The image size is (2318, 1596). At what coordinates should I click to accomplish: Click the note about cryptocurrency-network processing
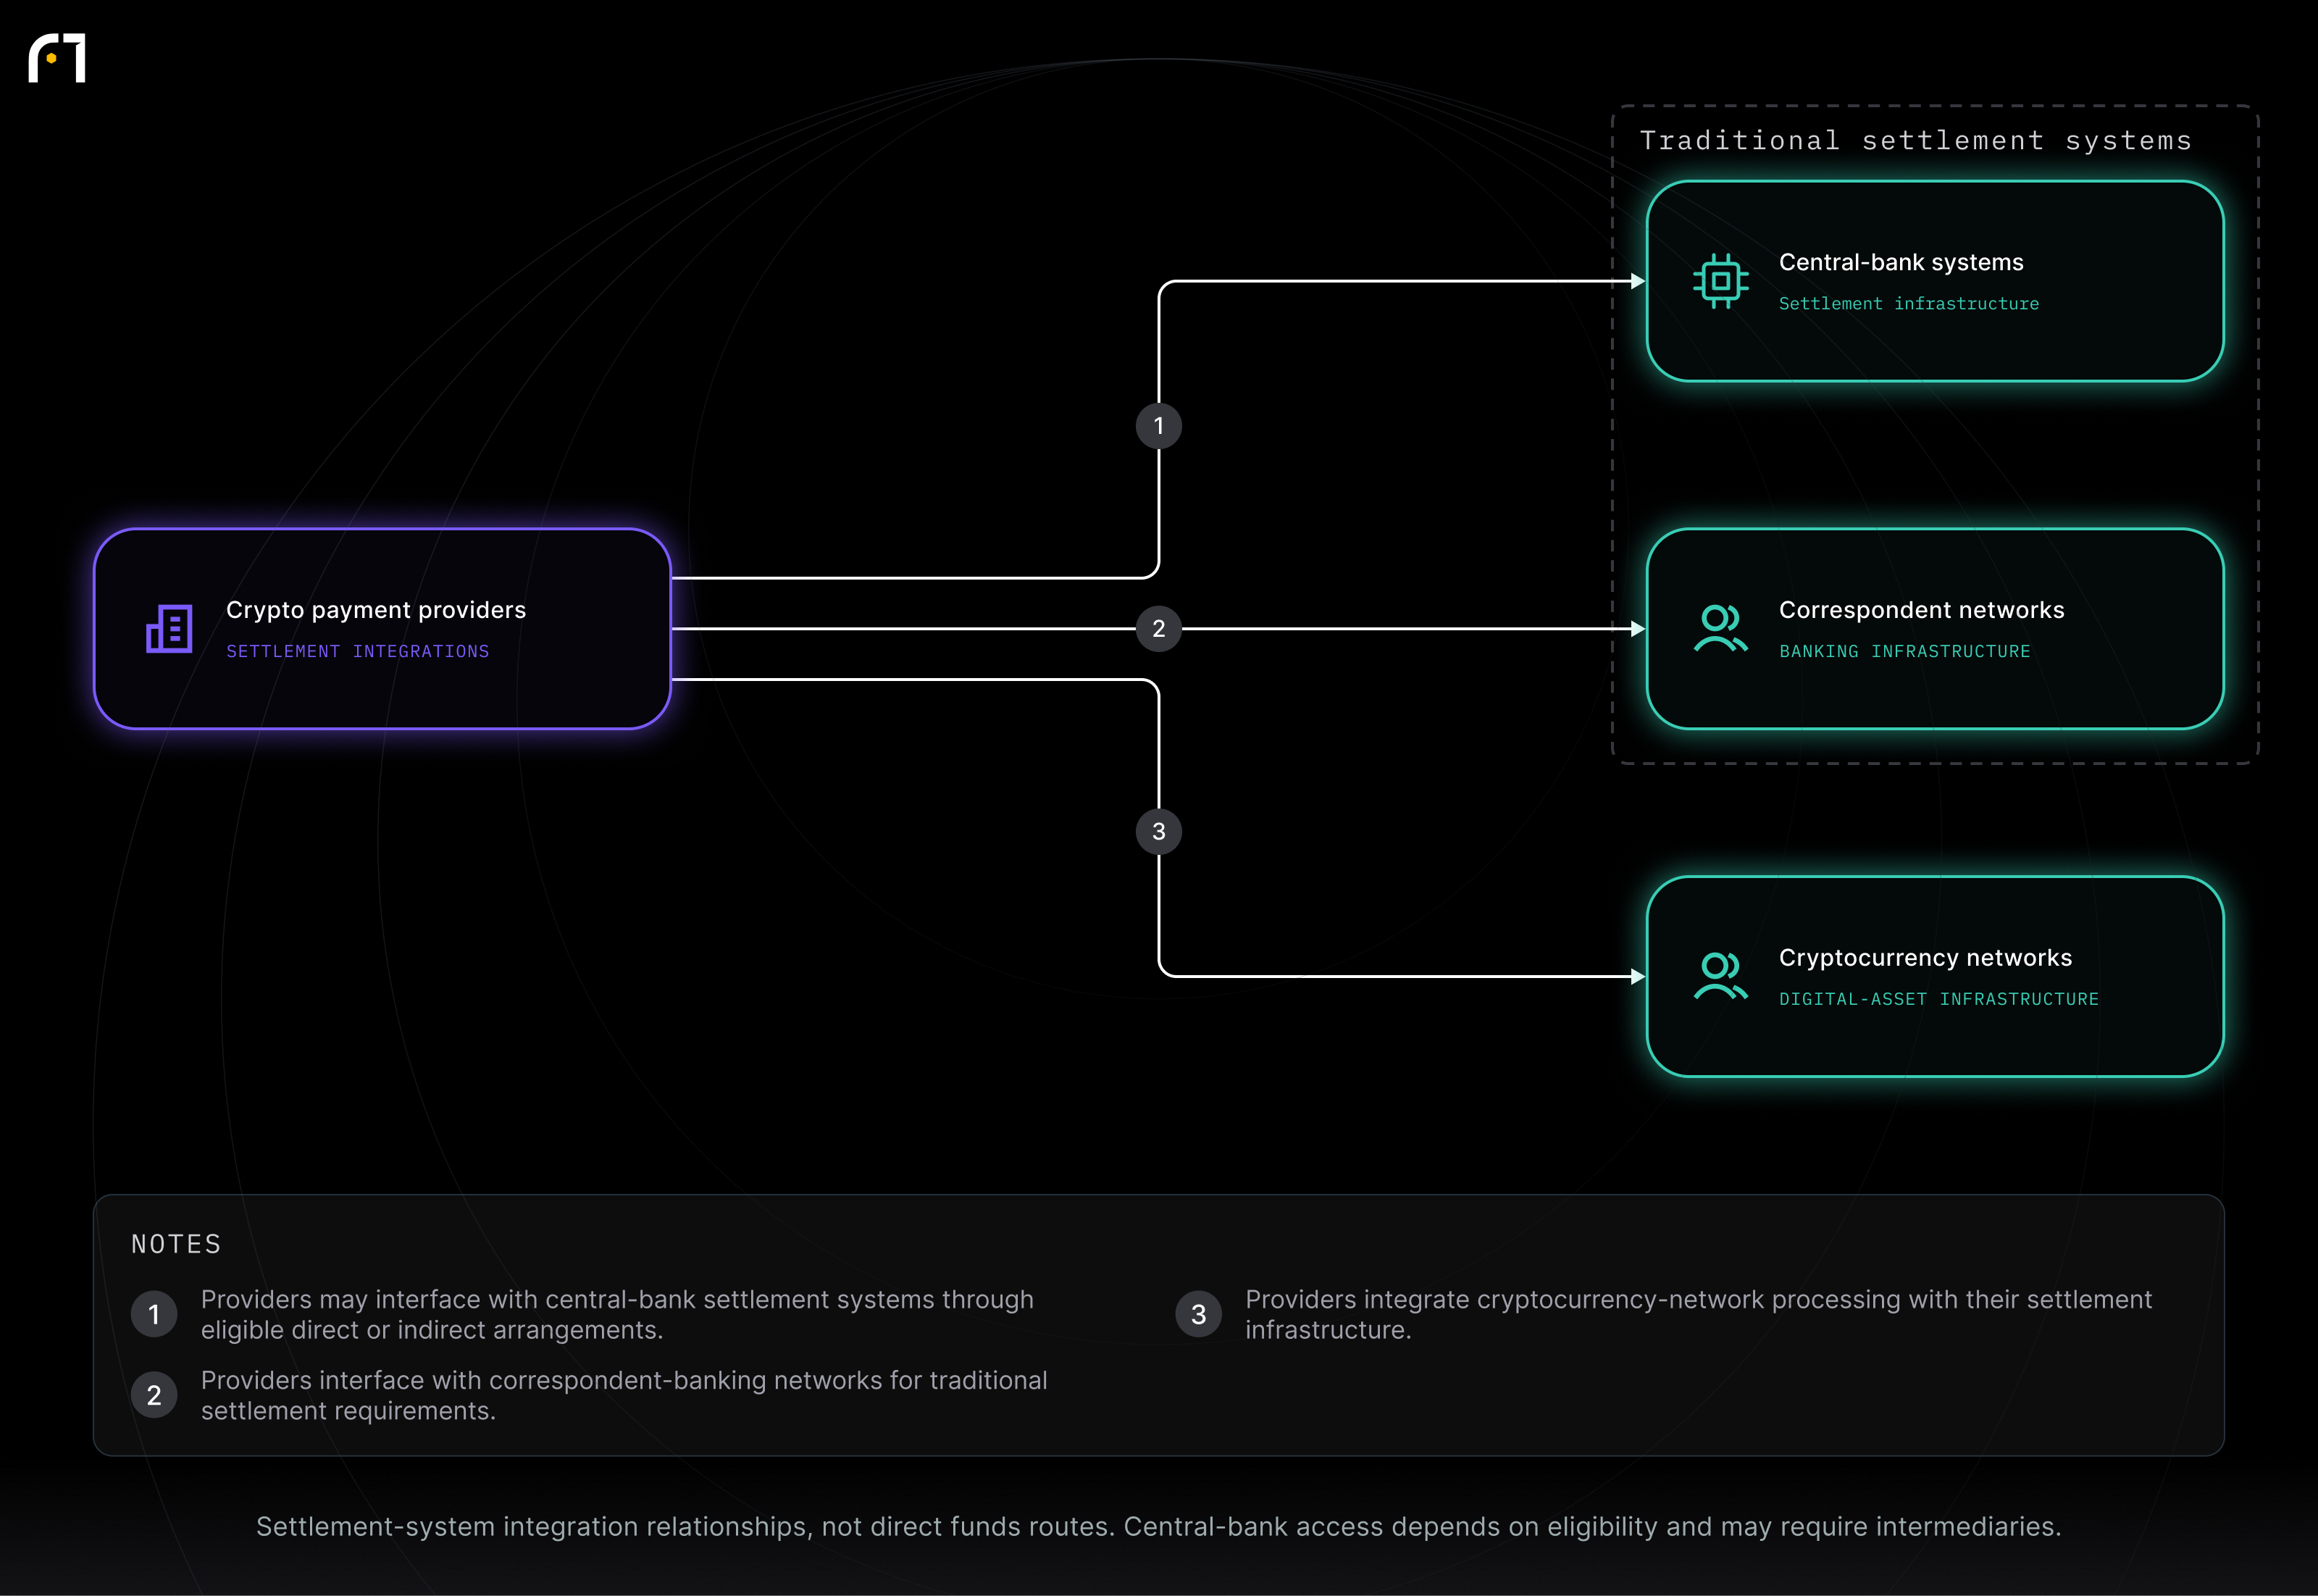tap(1698, 1314)
